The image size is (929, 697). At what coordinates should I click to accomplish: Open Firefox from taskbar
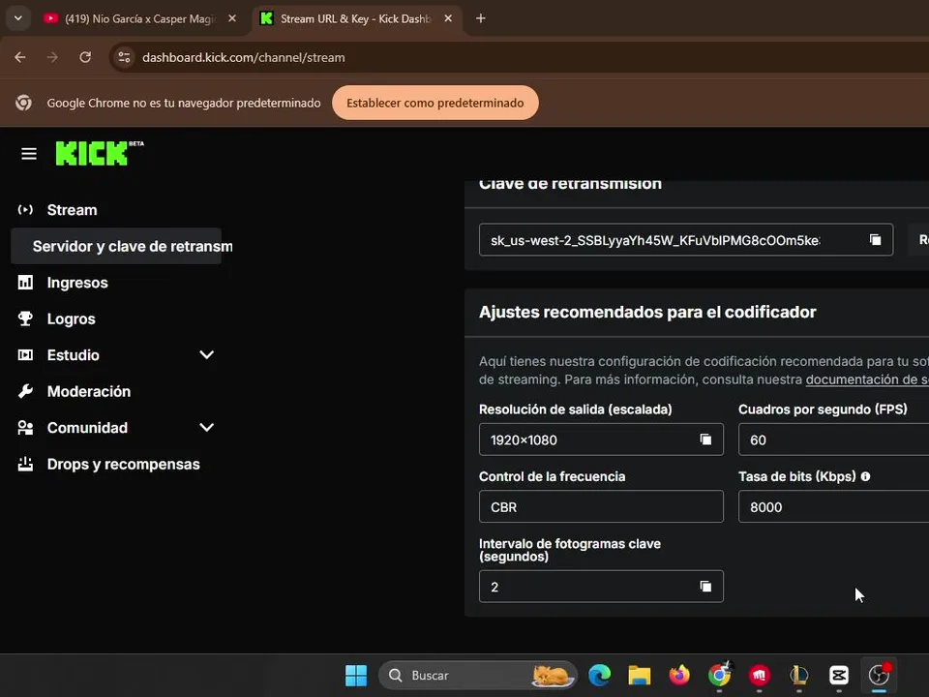coord(679,675)
